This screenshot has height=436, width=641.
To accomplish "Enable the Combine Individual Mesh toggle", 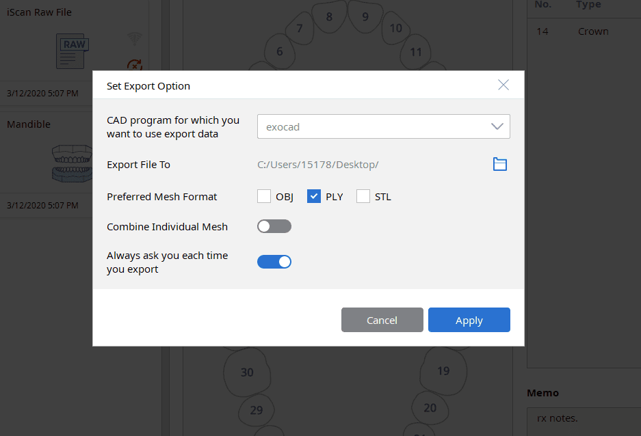I will pos(274,226).
